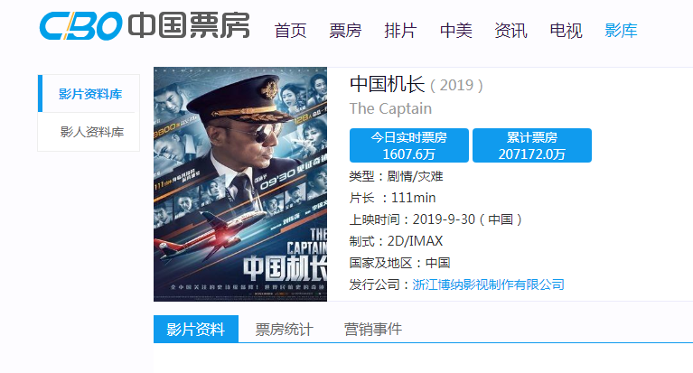Open the 首页 navigation item
The height and width of the screenshot is (373, 693).
click(x=290, y=31)
